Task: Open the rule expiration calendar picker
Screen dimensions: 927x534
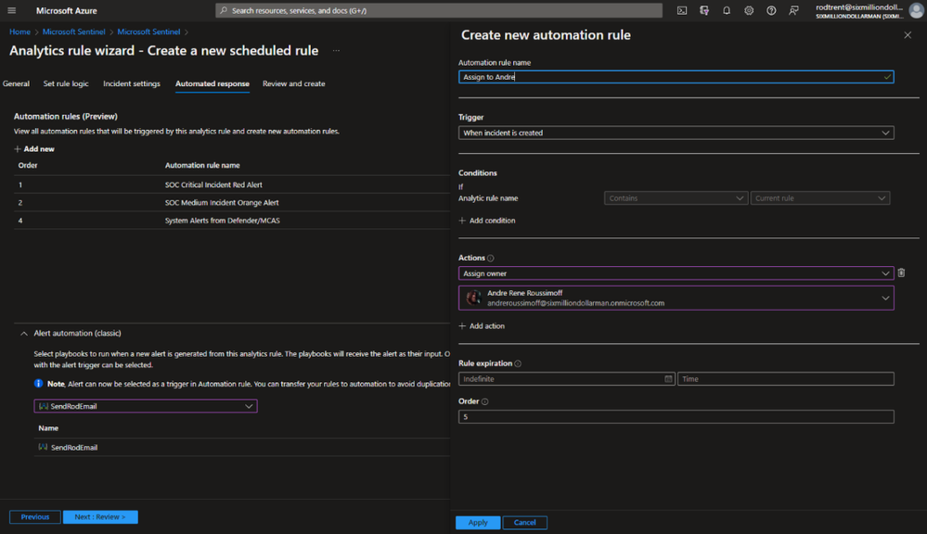Action: tap(668, 379)
